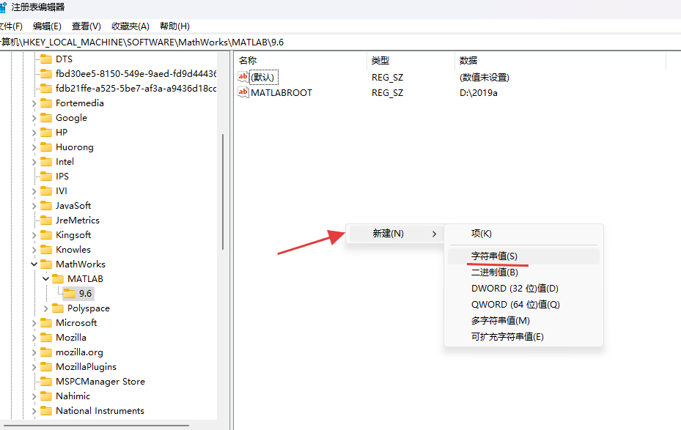Open the 收藏夹(A) menu

pos(130,26)
